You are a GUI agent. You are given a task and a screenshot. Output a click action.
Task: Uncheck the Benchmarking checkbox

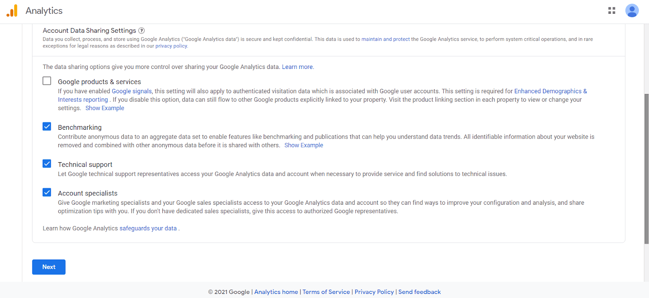pyautogui.click(x=47, y=126)
